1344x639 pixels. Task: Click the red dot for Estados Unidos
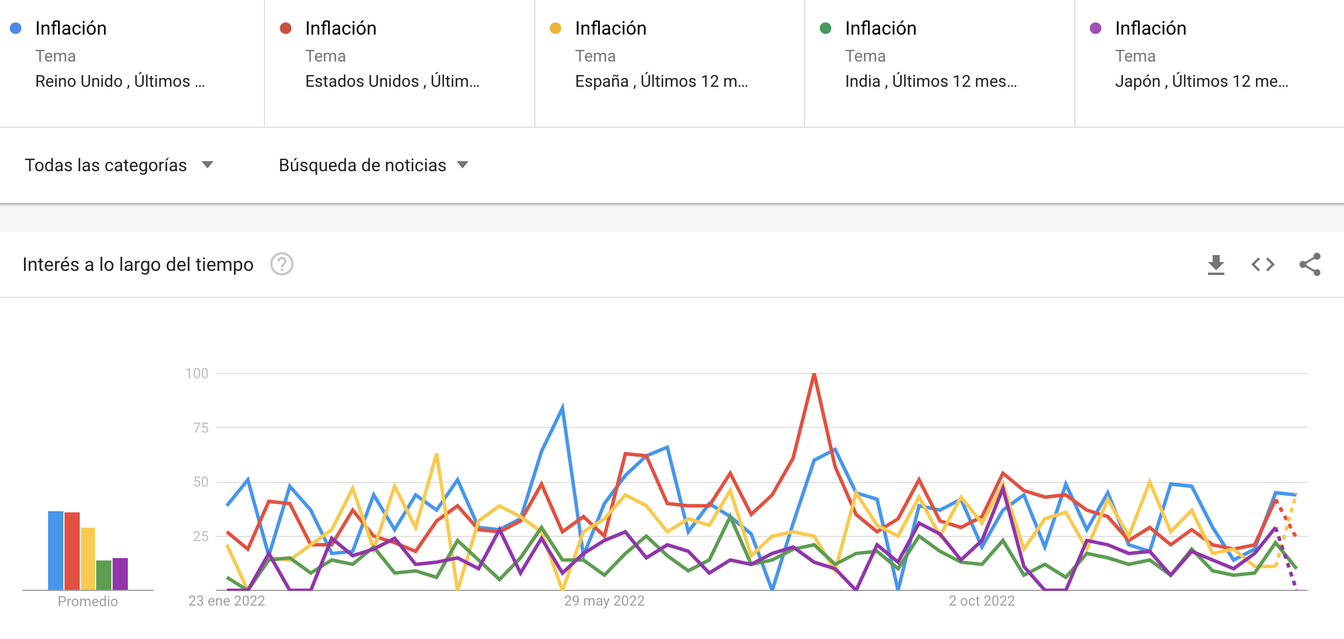[x=286, y=28]
